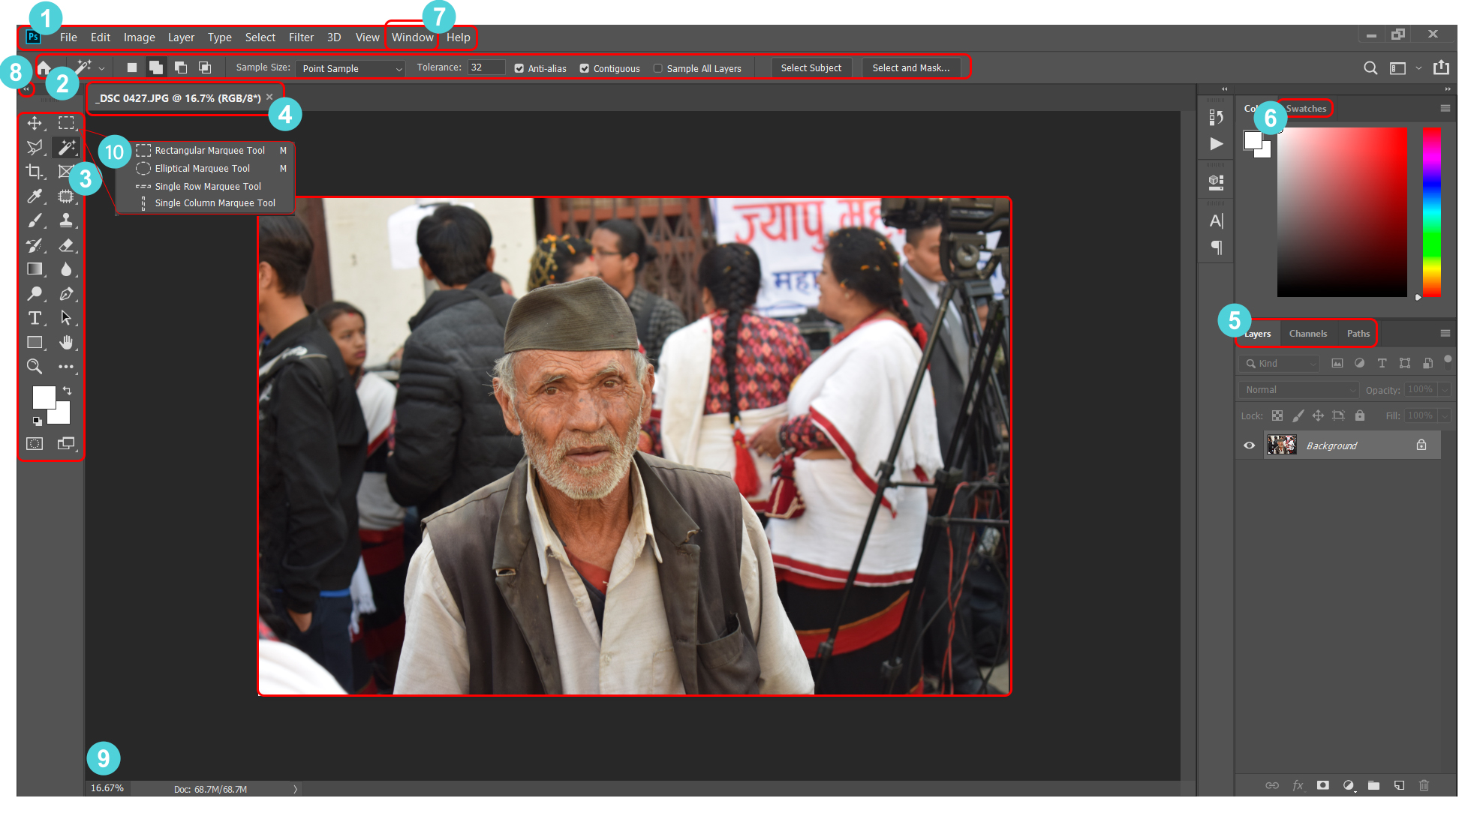Click the Select and Mask button
Screen dimensions: 1474x813
point(910,67)
